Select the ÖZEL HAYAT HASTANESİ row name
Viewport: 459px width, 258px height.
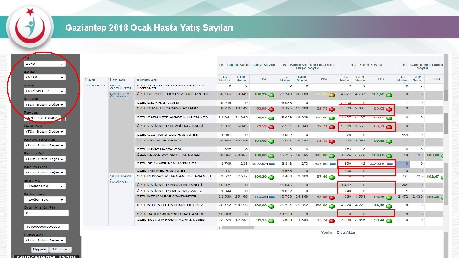(159, 149)
